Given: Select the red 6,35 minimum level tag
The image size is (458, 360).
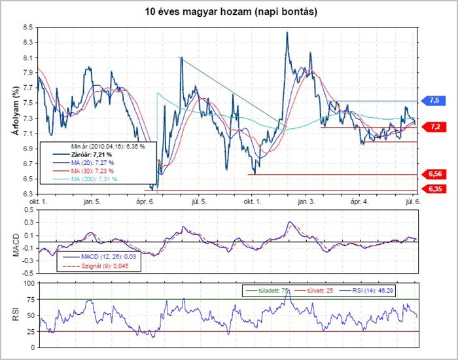Looking at the screenshot, I should pyautogui.click(x=434, y=189).
